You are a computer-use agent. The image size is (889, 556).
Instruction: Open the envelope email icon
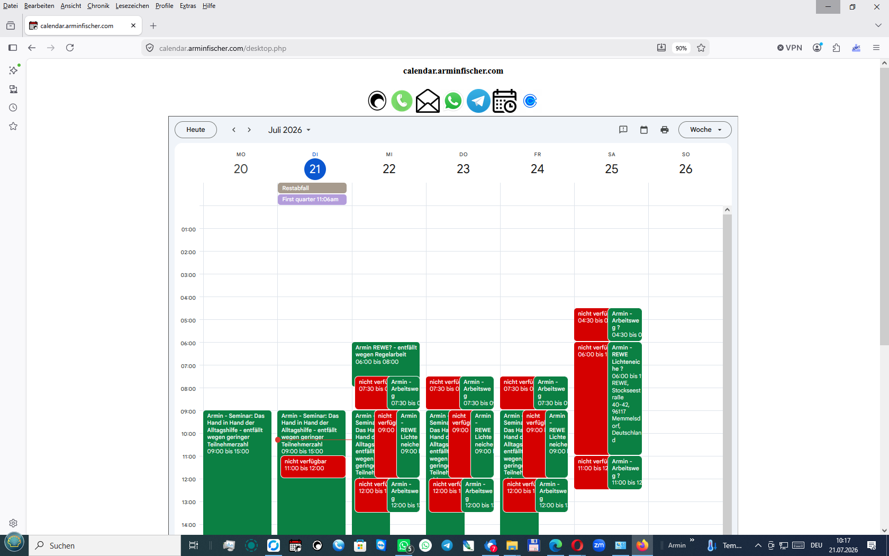pos(428,101)
